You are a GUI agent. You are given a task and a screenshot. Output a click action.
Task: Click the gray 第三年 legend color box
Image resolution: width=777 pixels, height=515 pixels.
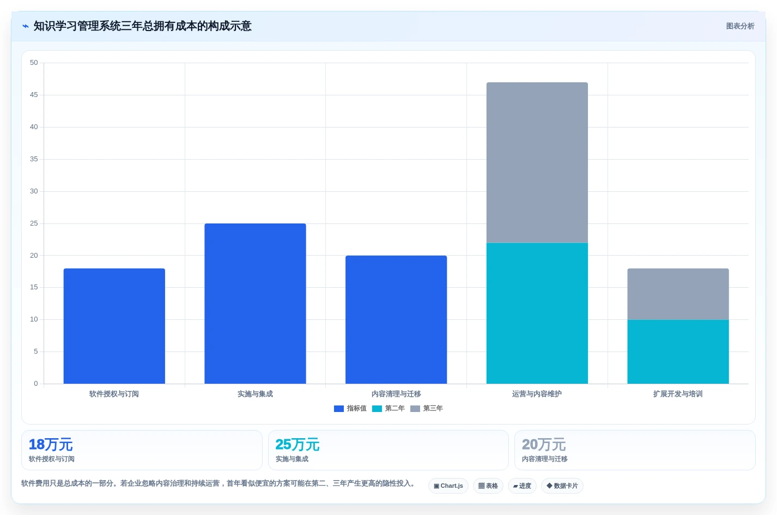coord(415,409)
